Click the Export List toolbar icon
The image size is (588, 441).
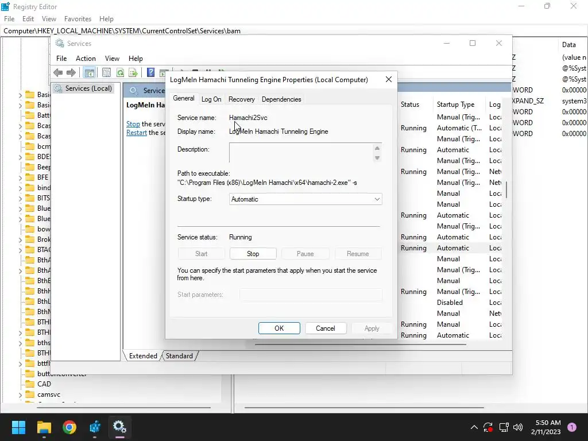pos(133,72)
